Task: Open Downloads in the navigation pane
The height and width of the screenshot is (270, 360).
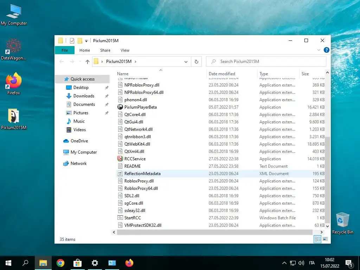Action: coord(84,96)
